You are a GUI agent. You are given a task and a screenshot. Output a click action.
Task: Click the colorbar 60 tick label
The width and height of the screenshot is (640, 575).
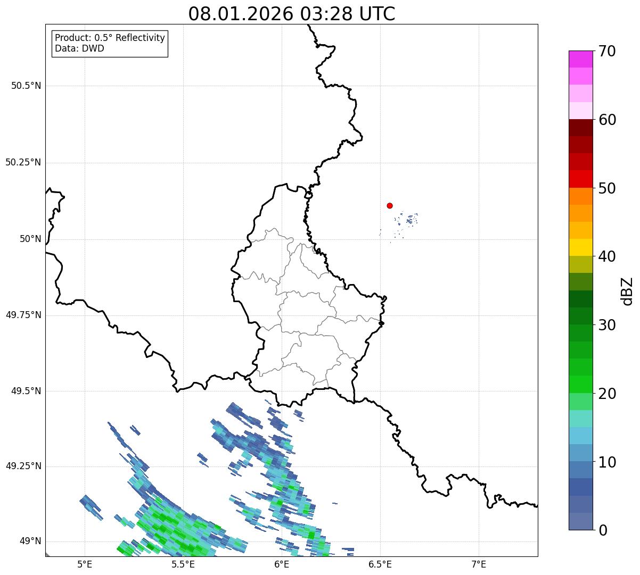(607, 120)
